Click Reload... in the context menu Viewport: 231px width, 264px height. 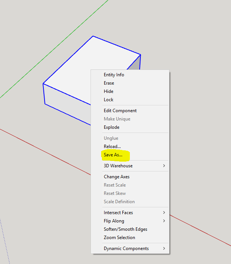click(130, 147)
